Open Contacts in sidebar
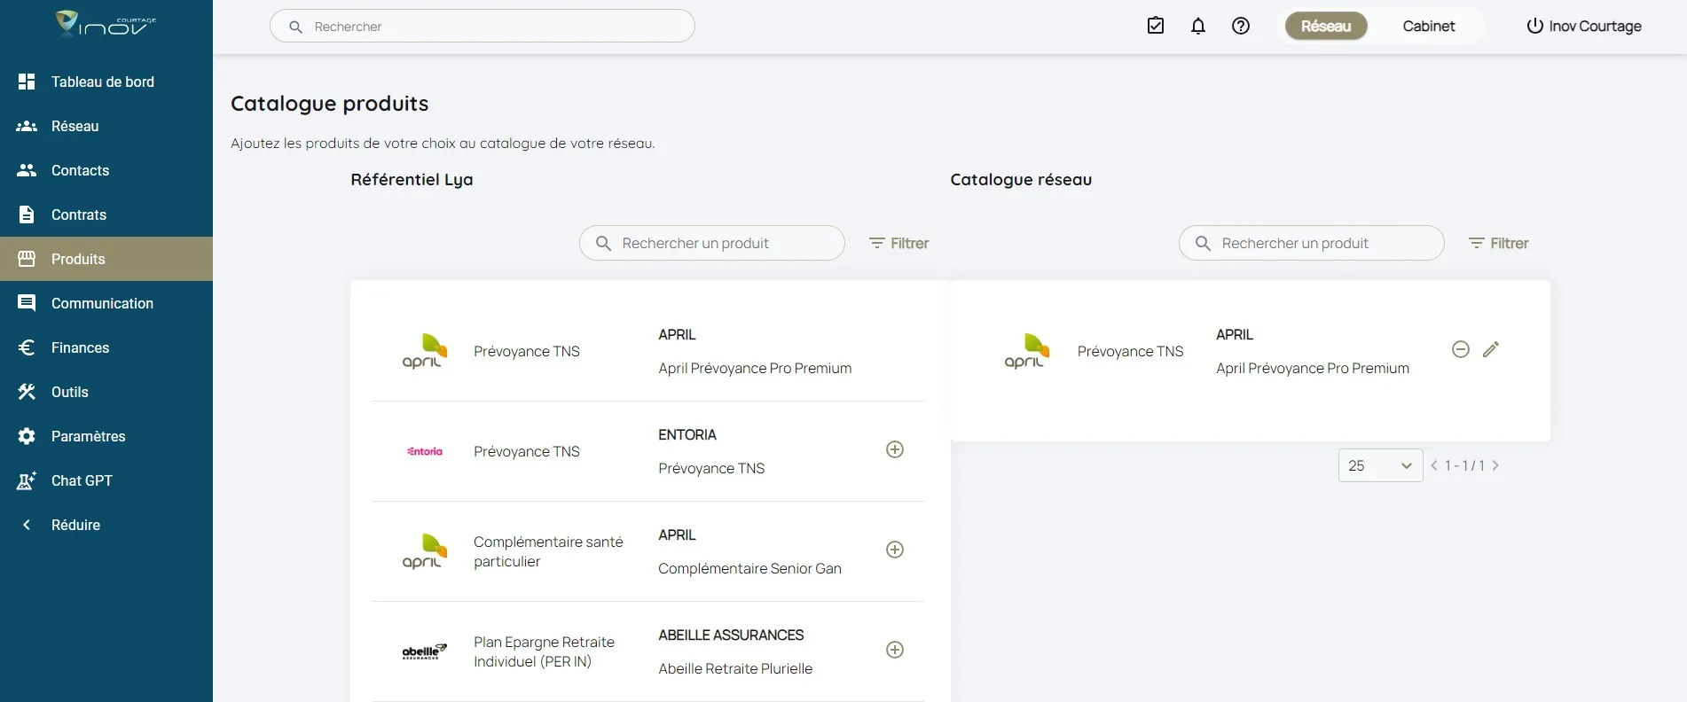Image resolution: width=1687 pixels, height=702 pixels. [x=106, y=170]
